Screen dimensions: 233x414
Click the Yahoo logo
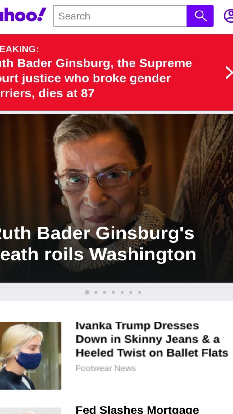tap(23, 15)
